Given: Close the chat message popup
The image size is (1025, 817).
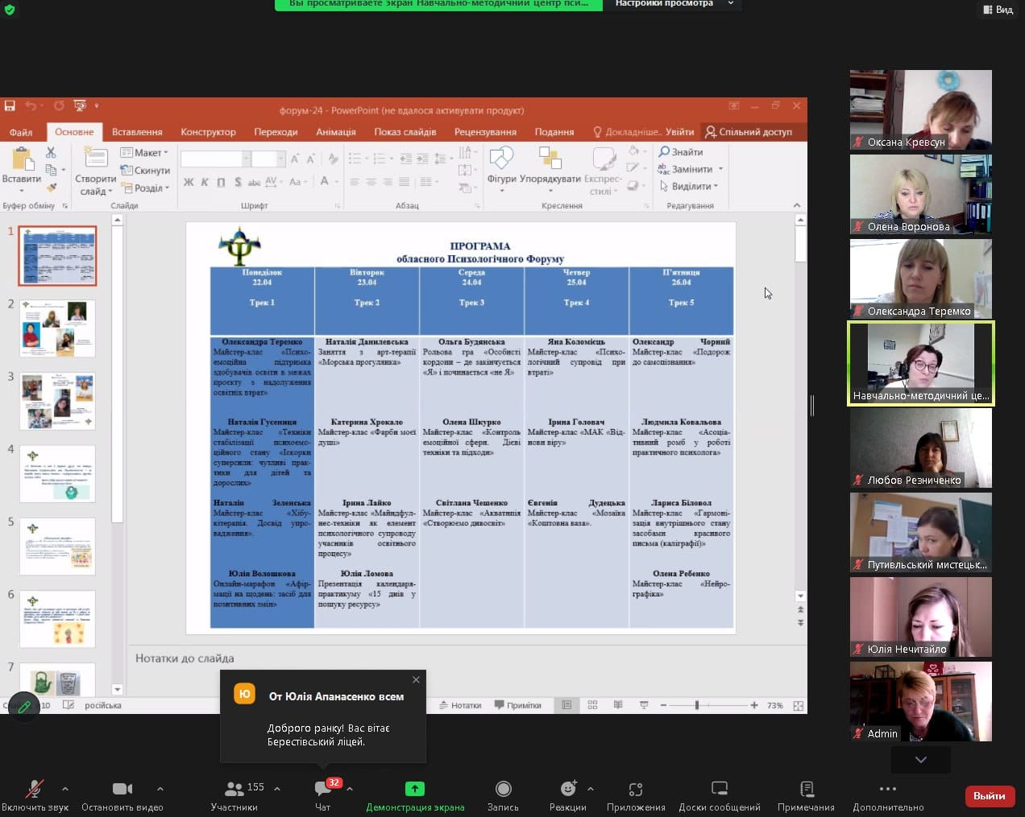Looking at the screenshot, I should [x=416, y=680].
